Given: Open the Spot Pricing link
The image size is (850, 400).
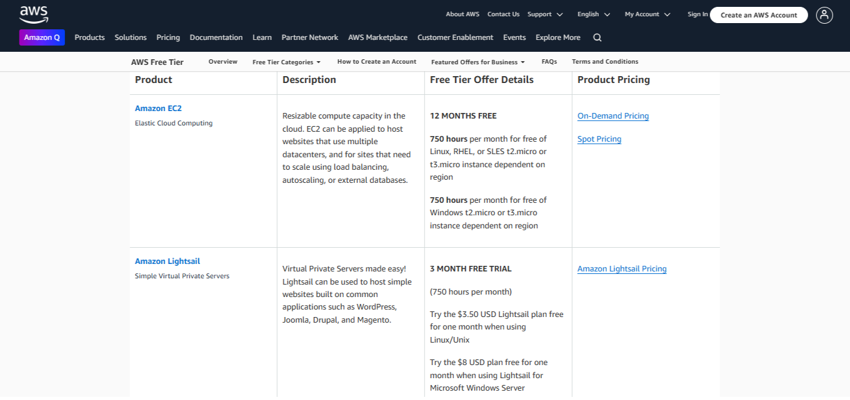Looking at the screenshot, I should pyautogui.click(x=599, y=139).
